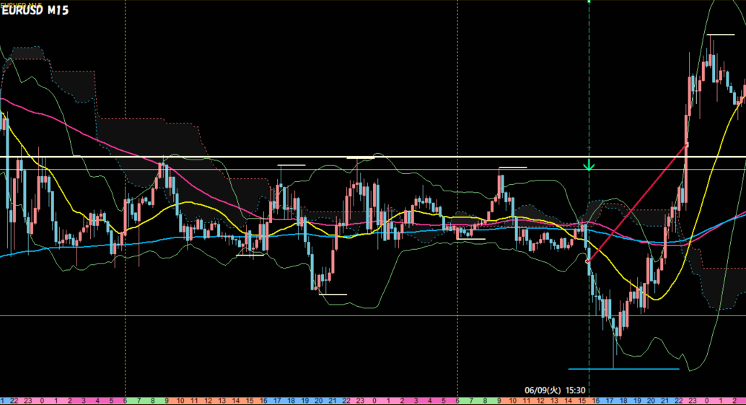Select the thick white horizontal level line
The width and height of the screenshot is (746, 405).
pos(373,157)
